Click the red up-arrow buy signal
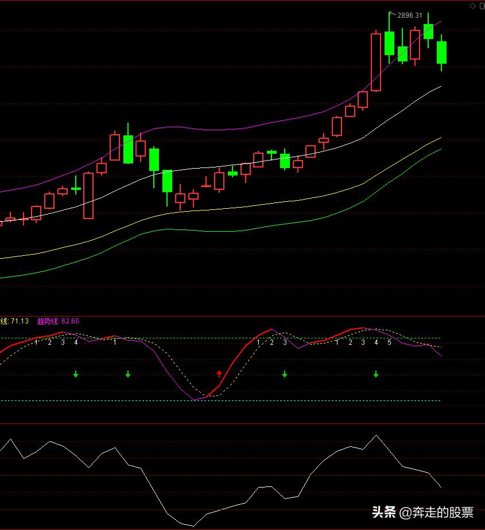This screenshot has width=485, height=530. [x=219, y=373]
